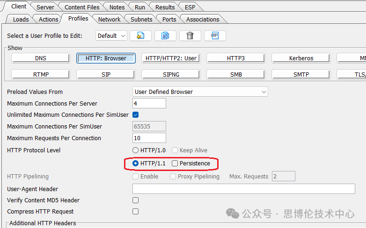Expand the Preload Values From dropdown
Viewport: 366px width, 228px height.
pyautogui.click(x=200, y=92)
